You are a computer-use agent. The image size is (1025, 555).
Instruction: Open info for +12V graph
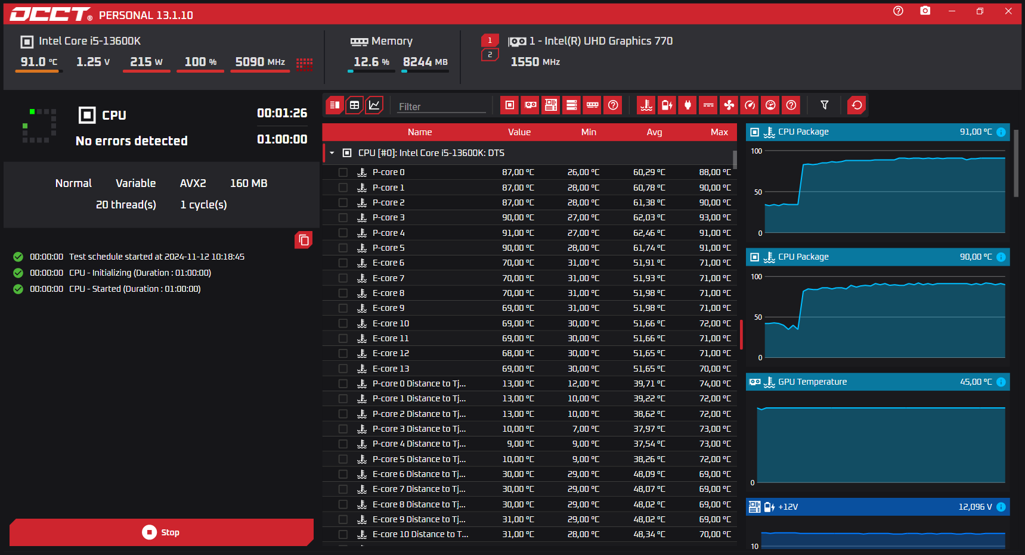click(x=1001, y=507)
